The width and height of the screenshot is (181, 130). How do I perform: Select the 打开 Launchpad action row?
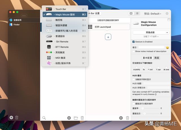109,27
